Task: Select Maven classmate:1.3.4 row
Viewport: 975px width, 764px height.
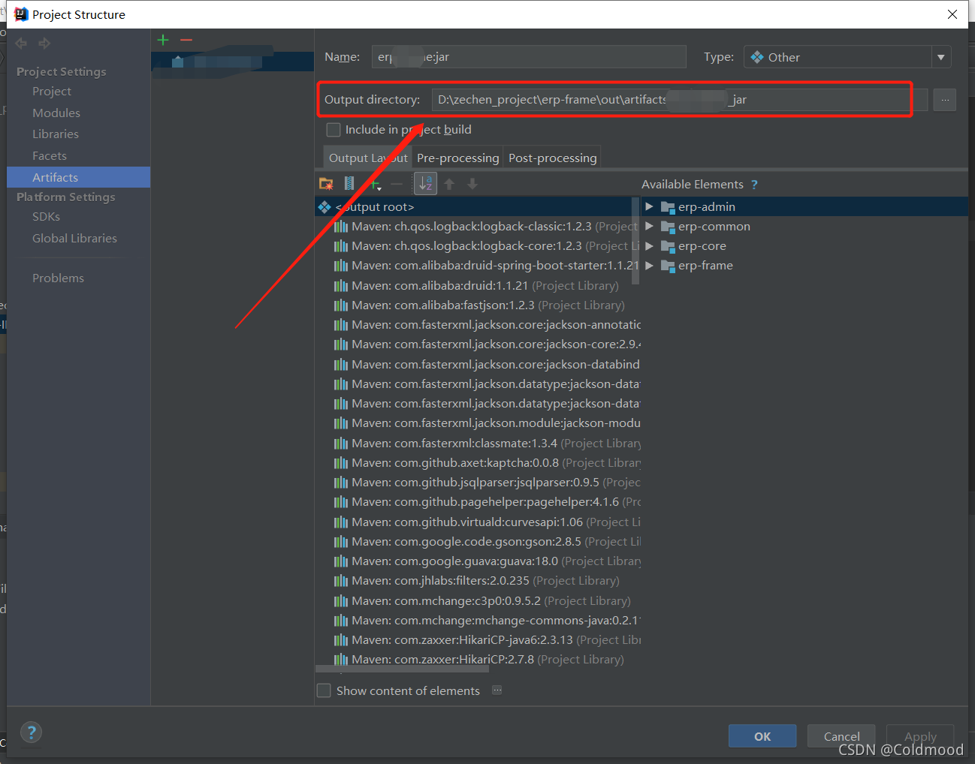Action: click(x=478, y=444)
